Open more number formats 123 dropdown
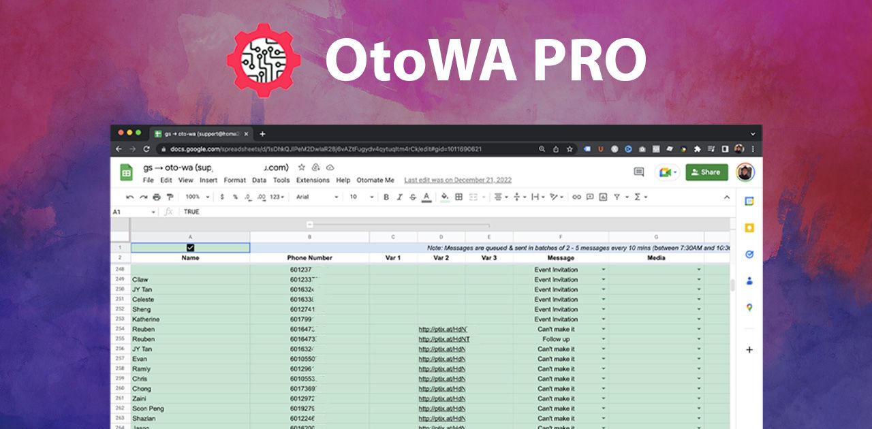The width and height of the screenshot is (872, 429). 277,197
